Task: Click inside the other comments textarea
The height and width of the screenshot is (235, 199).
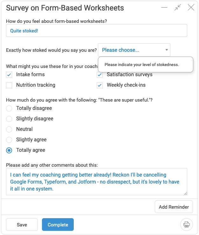Action: click(97, 182)
